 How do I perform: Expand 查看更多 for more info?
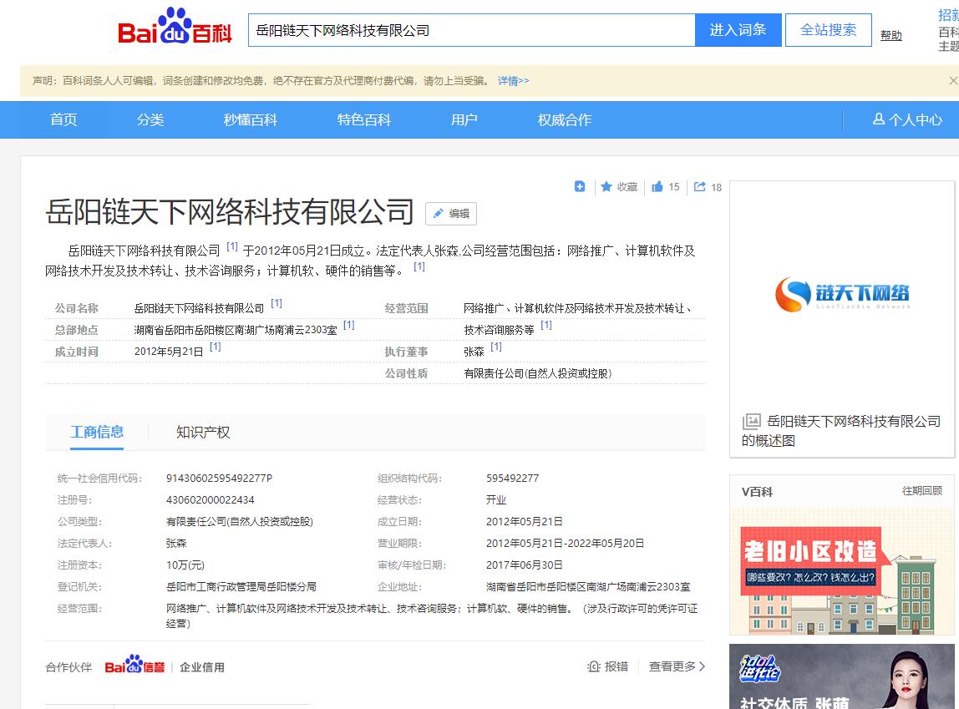pyautogui.click(x=677, y=666)
